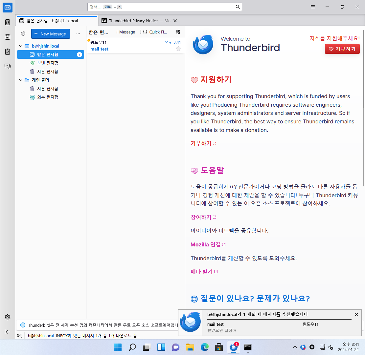365x355 pixels.
Task: Select the 보낸 편지함 sent folder
Action: pos(51,63)
